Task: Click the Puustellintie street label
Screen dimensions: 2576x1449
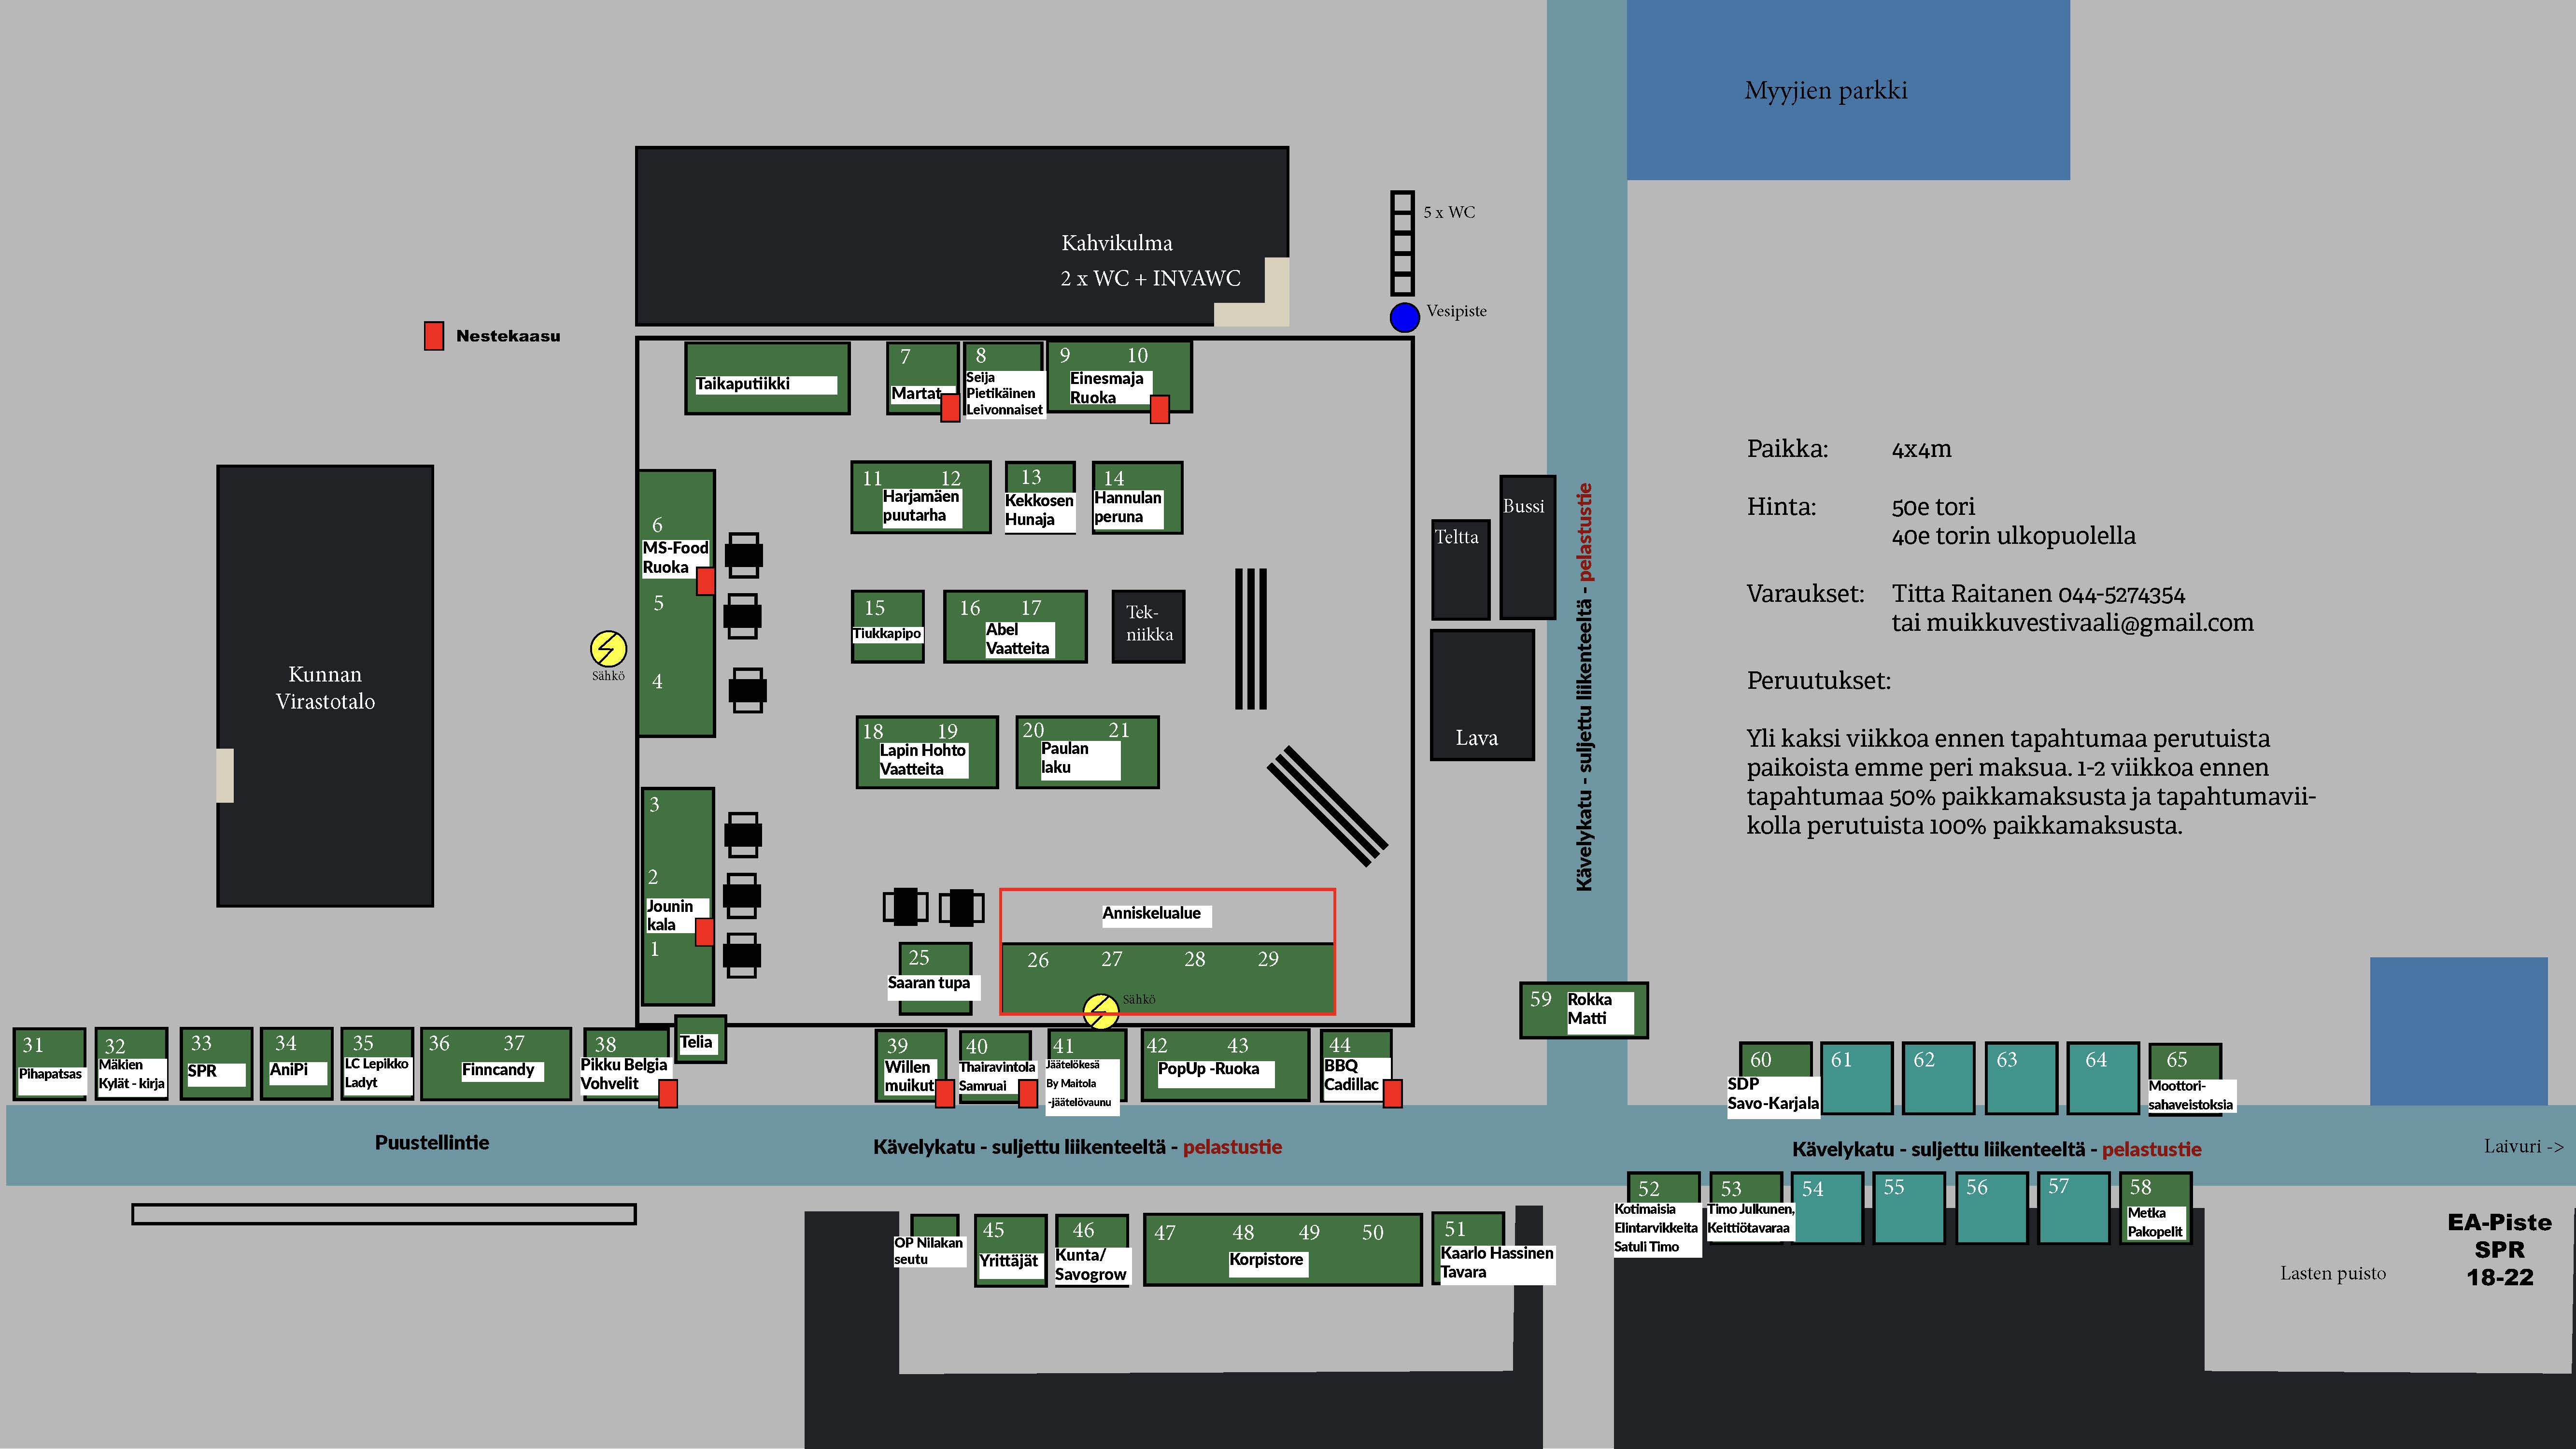Action: tap(432, 1142)
